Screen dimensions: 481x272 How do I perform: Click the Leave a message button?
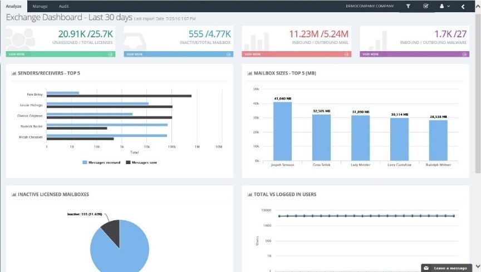click(x=446, y=268)
